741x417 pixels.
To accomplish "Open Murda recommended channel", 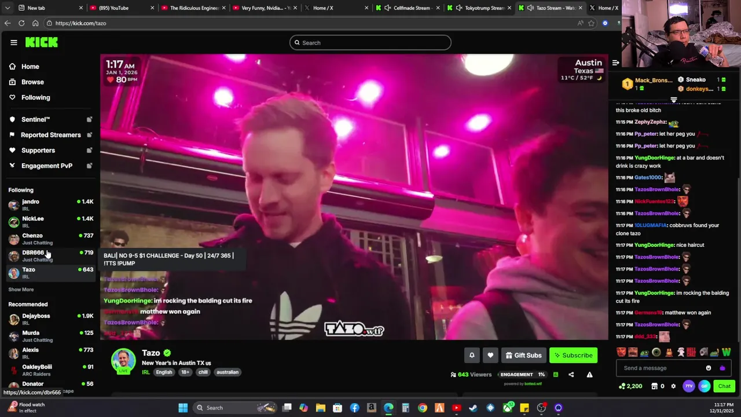I will [51, 336].
